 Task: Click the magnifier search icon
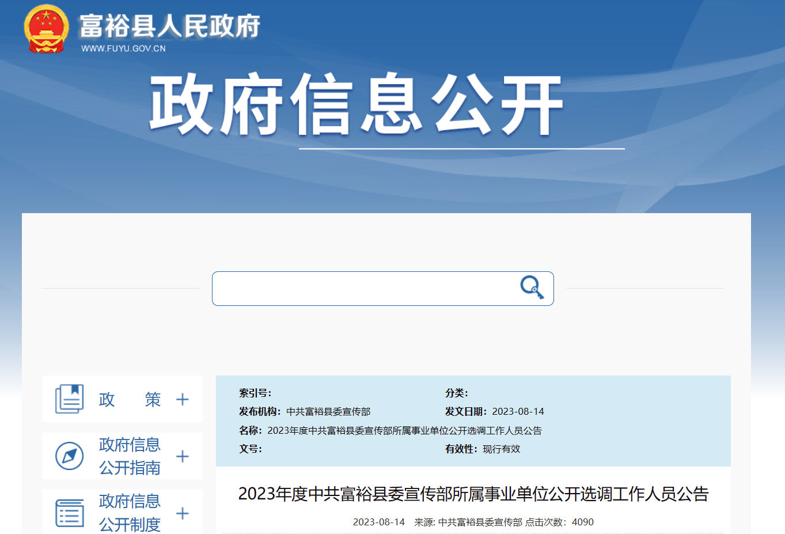pyautogui.click(x=532, y=287)
